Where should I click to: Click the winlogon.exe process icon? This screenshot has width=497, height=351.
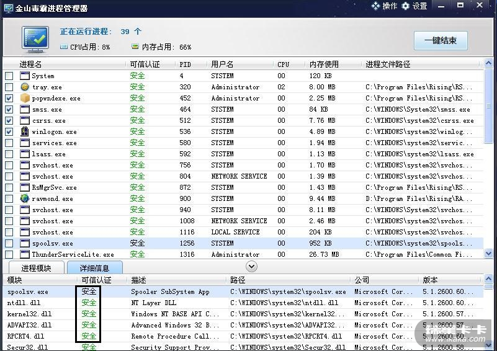pyautogui.click(x=25, y=131)
